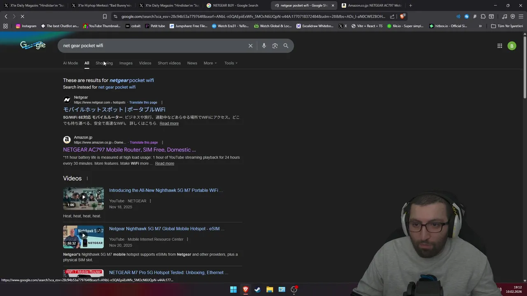Open Introducing Nighthawk 5G M7 video link
Viewport: 527px width, 296px height.
(166, 190)
